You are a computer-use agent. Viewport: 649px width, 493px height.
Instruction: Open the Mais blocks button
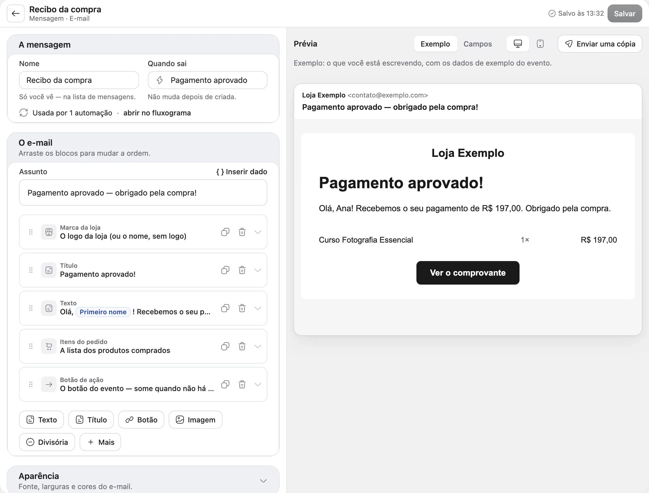click(100, 442)
